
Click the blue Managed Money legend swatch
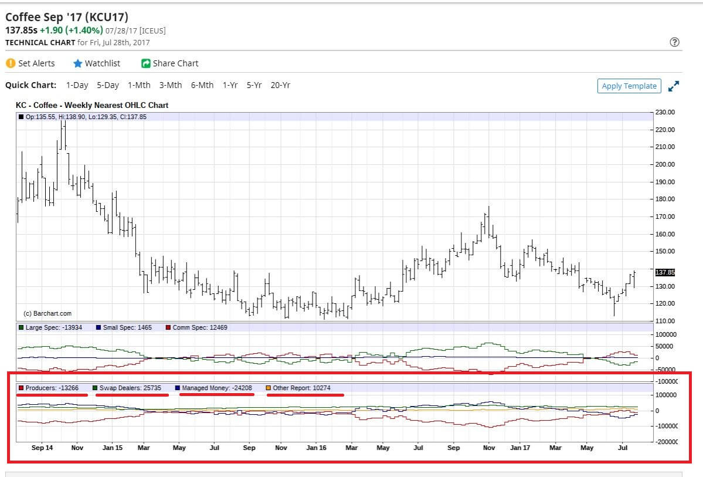(178, 388)
